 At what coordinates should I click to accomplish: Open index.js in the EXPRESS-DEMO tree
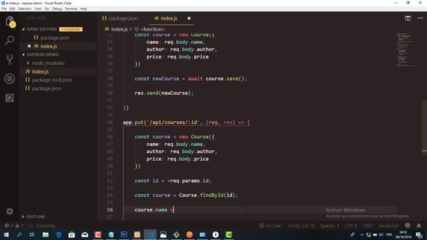pyautogui.click(x=40, y=71)
